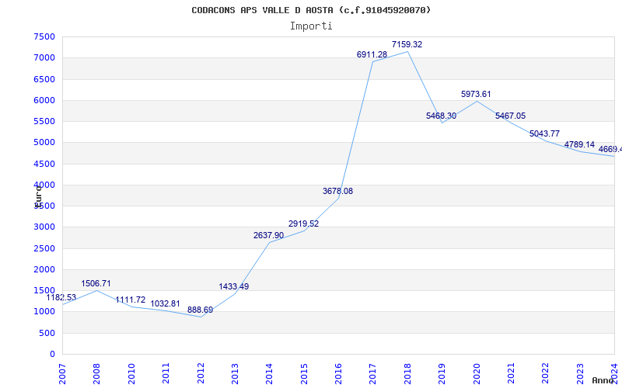The height and width of the screenshot is (388, 622).
Task: Click x-axis year 2019
Action: pos(442,373)
